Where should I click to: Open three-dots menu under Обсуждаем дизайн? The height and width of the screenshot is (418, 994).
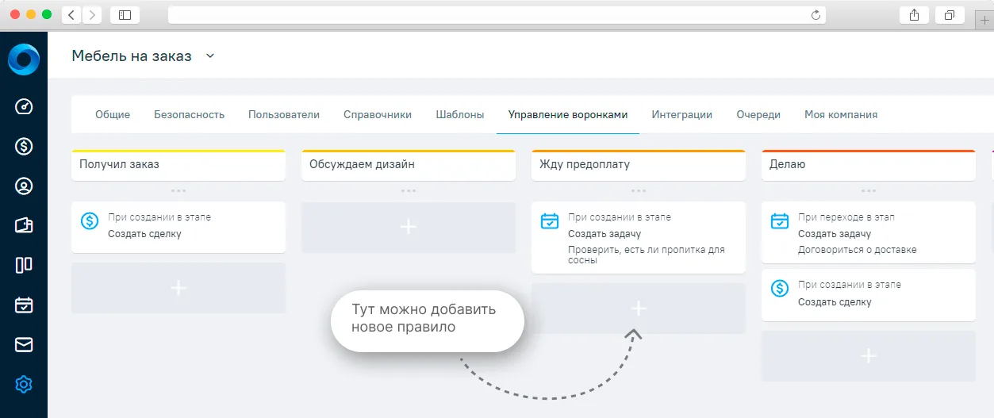tap(409, 190)
